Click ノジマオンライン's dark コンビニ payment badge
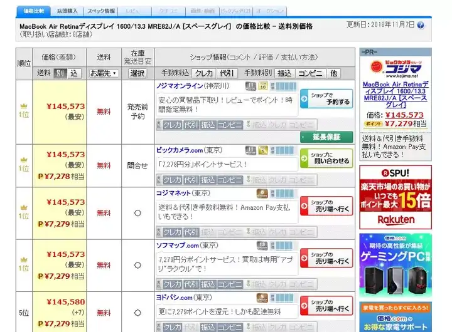This screenshot has height=332, width=452. pos(230,125)
